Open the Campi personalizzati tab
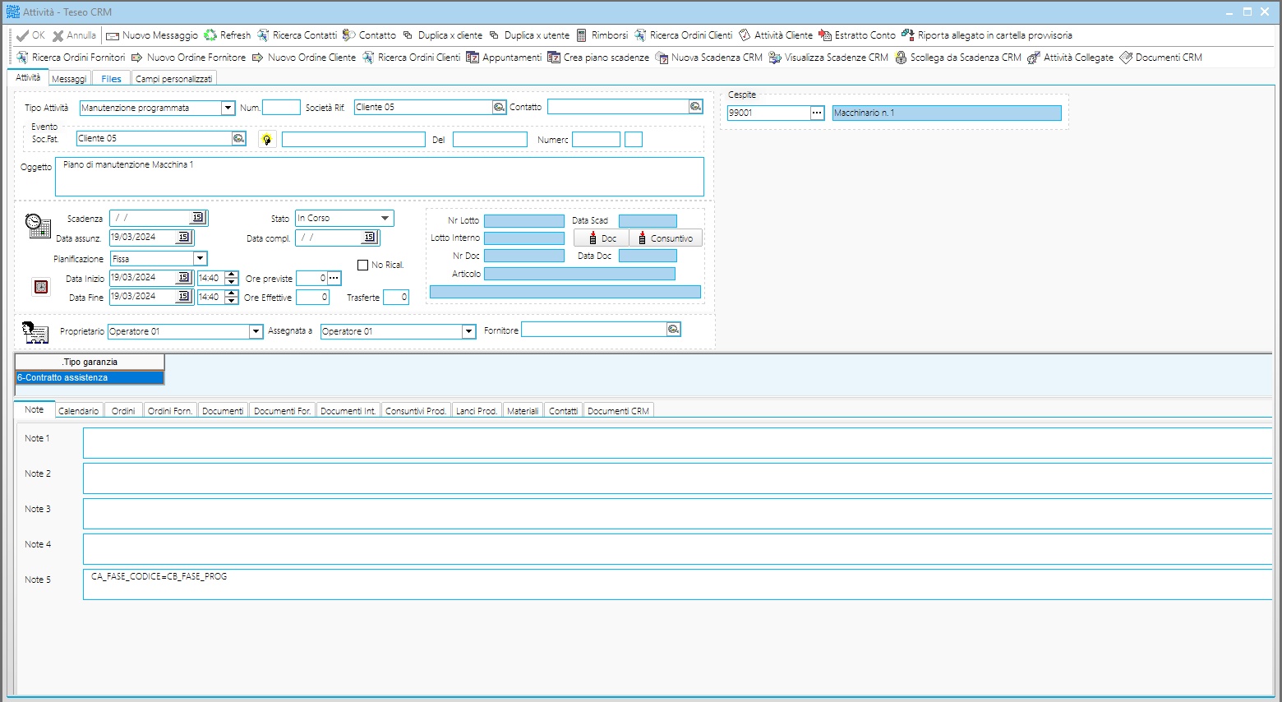 pos(173,79)
